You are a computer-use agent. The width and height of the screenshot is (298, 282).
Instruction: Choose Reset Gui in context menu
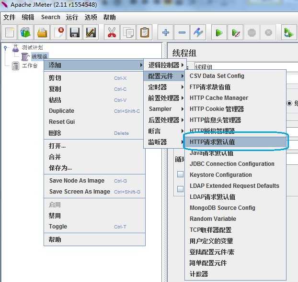coord(94,122)
